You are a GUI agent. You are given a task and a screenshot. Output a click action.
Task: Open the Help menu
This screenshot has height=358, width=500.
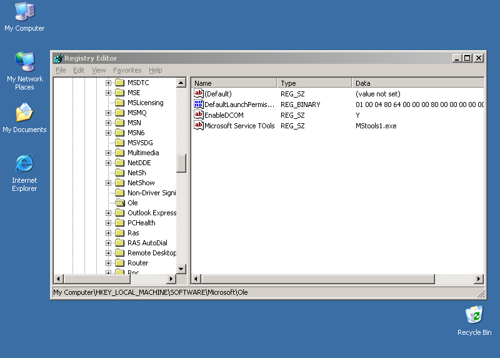(x=155, y=70)
